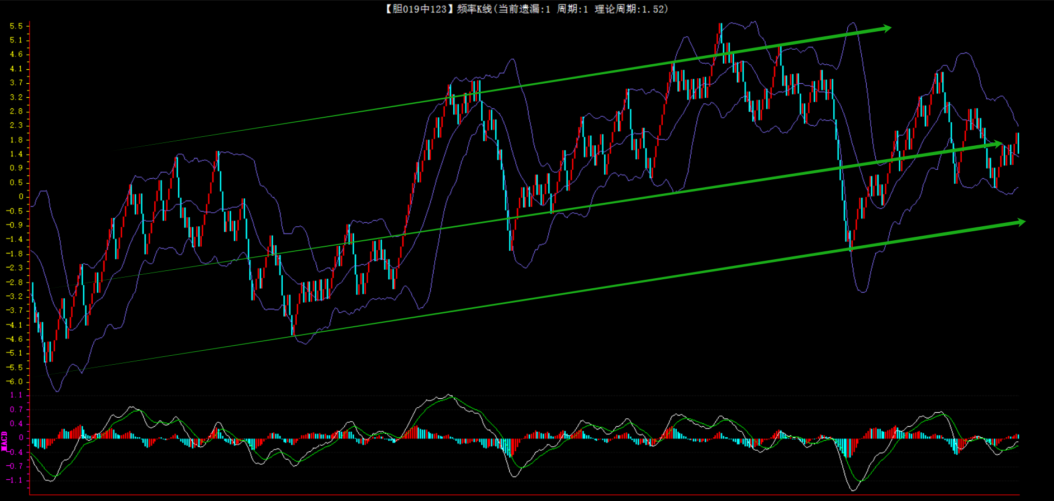Click the top green trend line arrowhead
The width and height of the screenshot is (1054, 501).
[886, 28]
